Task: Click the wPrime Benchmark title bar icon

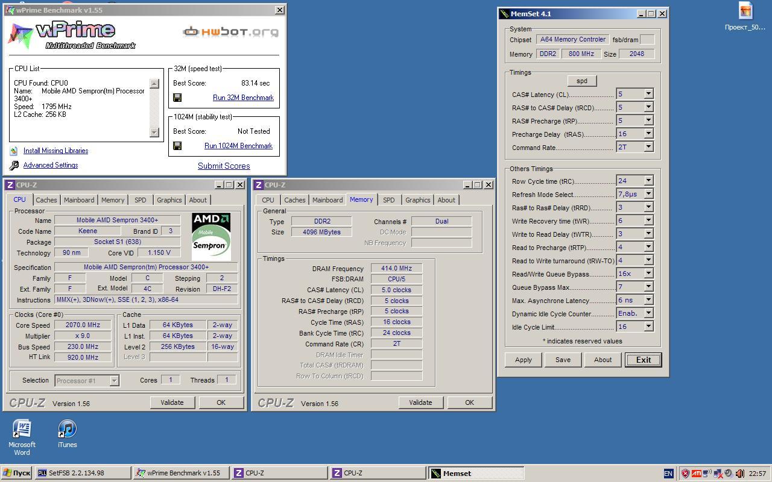Action: [x=10, y=10]
